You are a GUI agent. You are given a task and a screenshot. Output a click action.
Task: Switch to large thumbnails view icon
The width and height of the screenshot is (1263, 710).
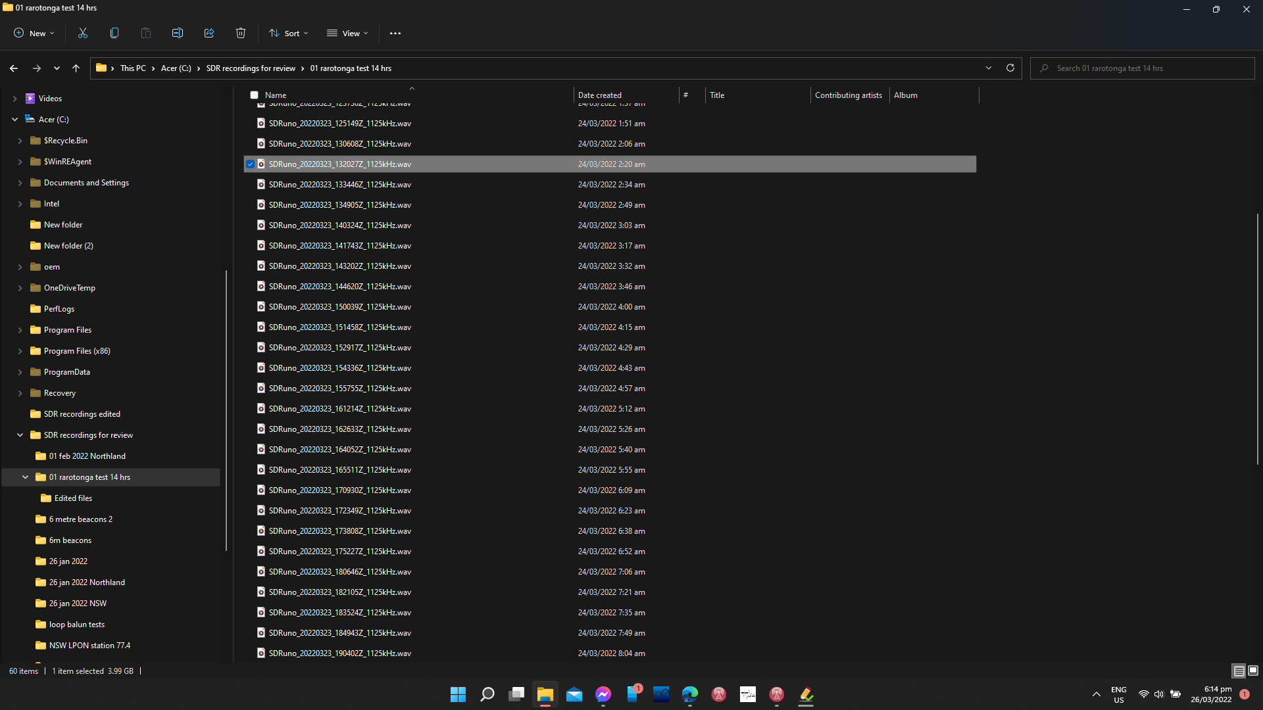(1253, 671)
